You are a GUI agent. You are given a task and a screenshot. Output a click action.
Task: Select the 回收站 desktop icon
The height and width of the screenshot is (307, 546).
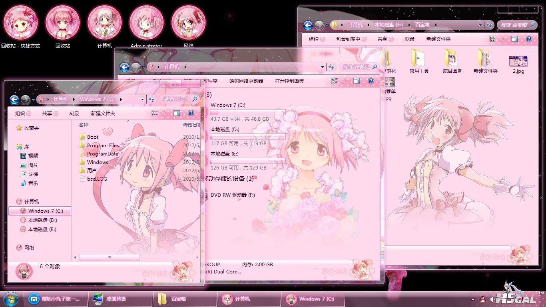[x=62, y=26]
